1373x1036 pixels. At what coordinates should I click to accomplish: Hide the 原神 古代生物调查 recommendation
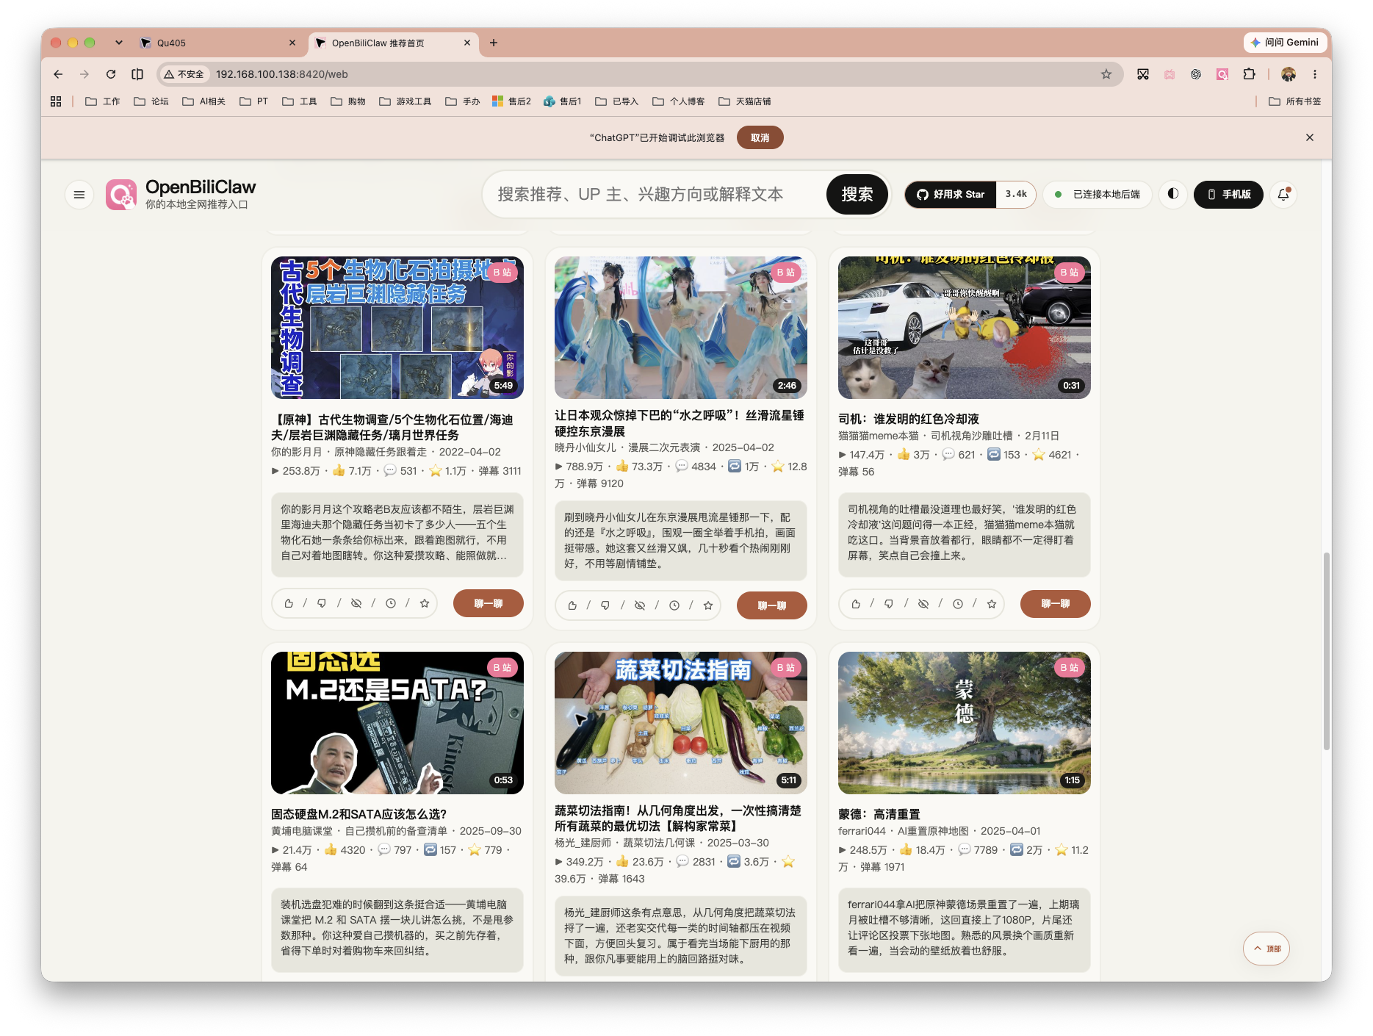(356, 603)
